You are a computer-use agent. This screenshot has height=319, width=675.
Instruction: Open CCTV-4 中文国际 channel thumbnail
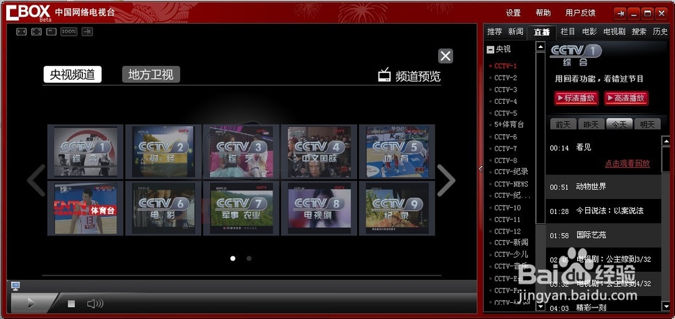[x=319, y=151]
